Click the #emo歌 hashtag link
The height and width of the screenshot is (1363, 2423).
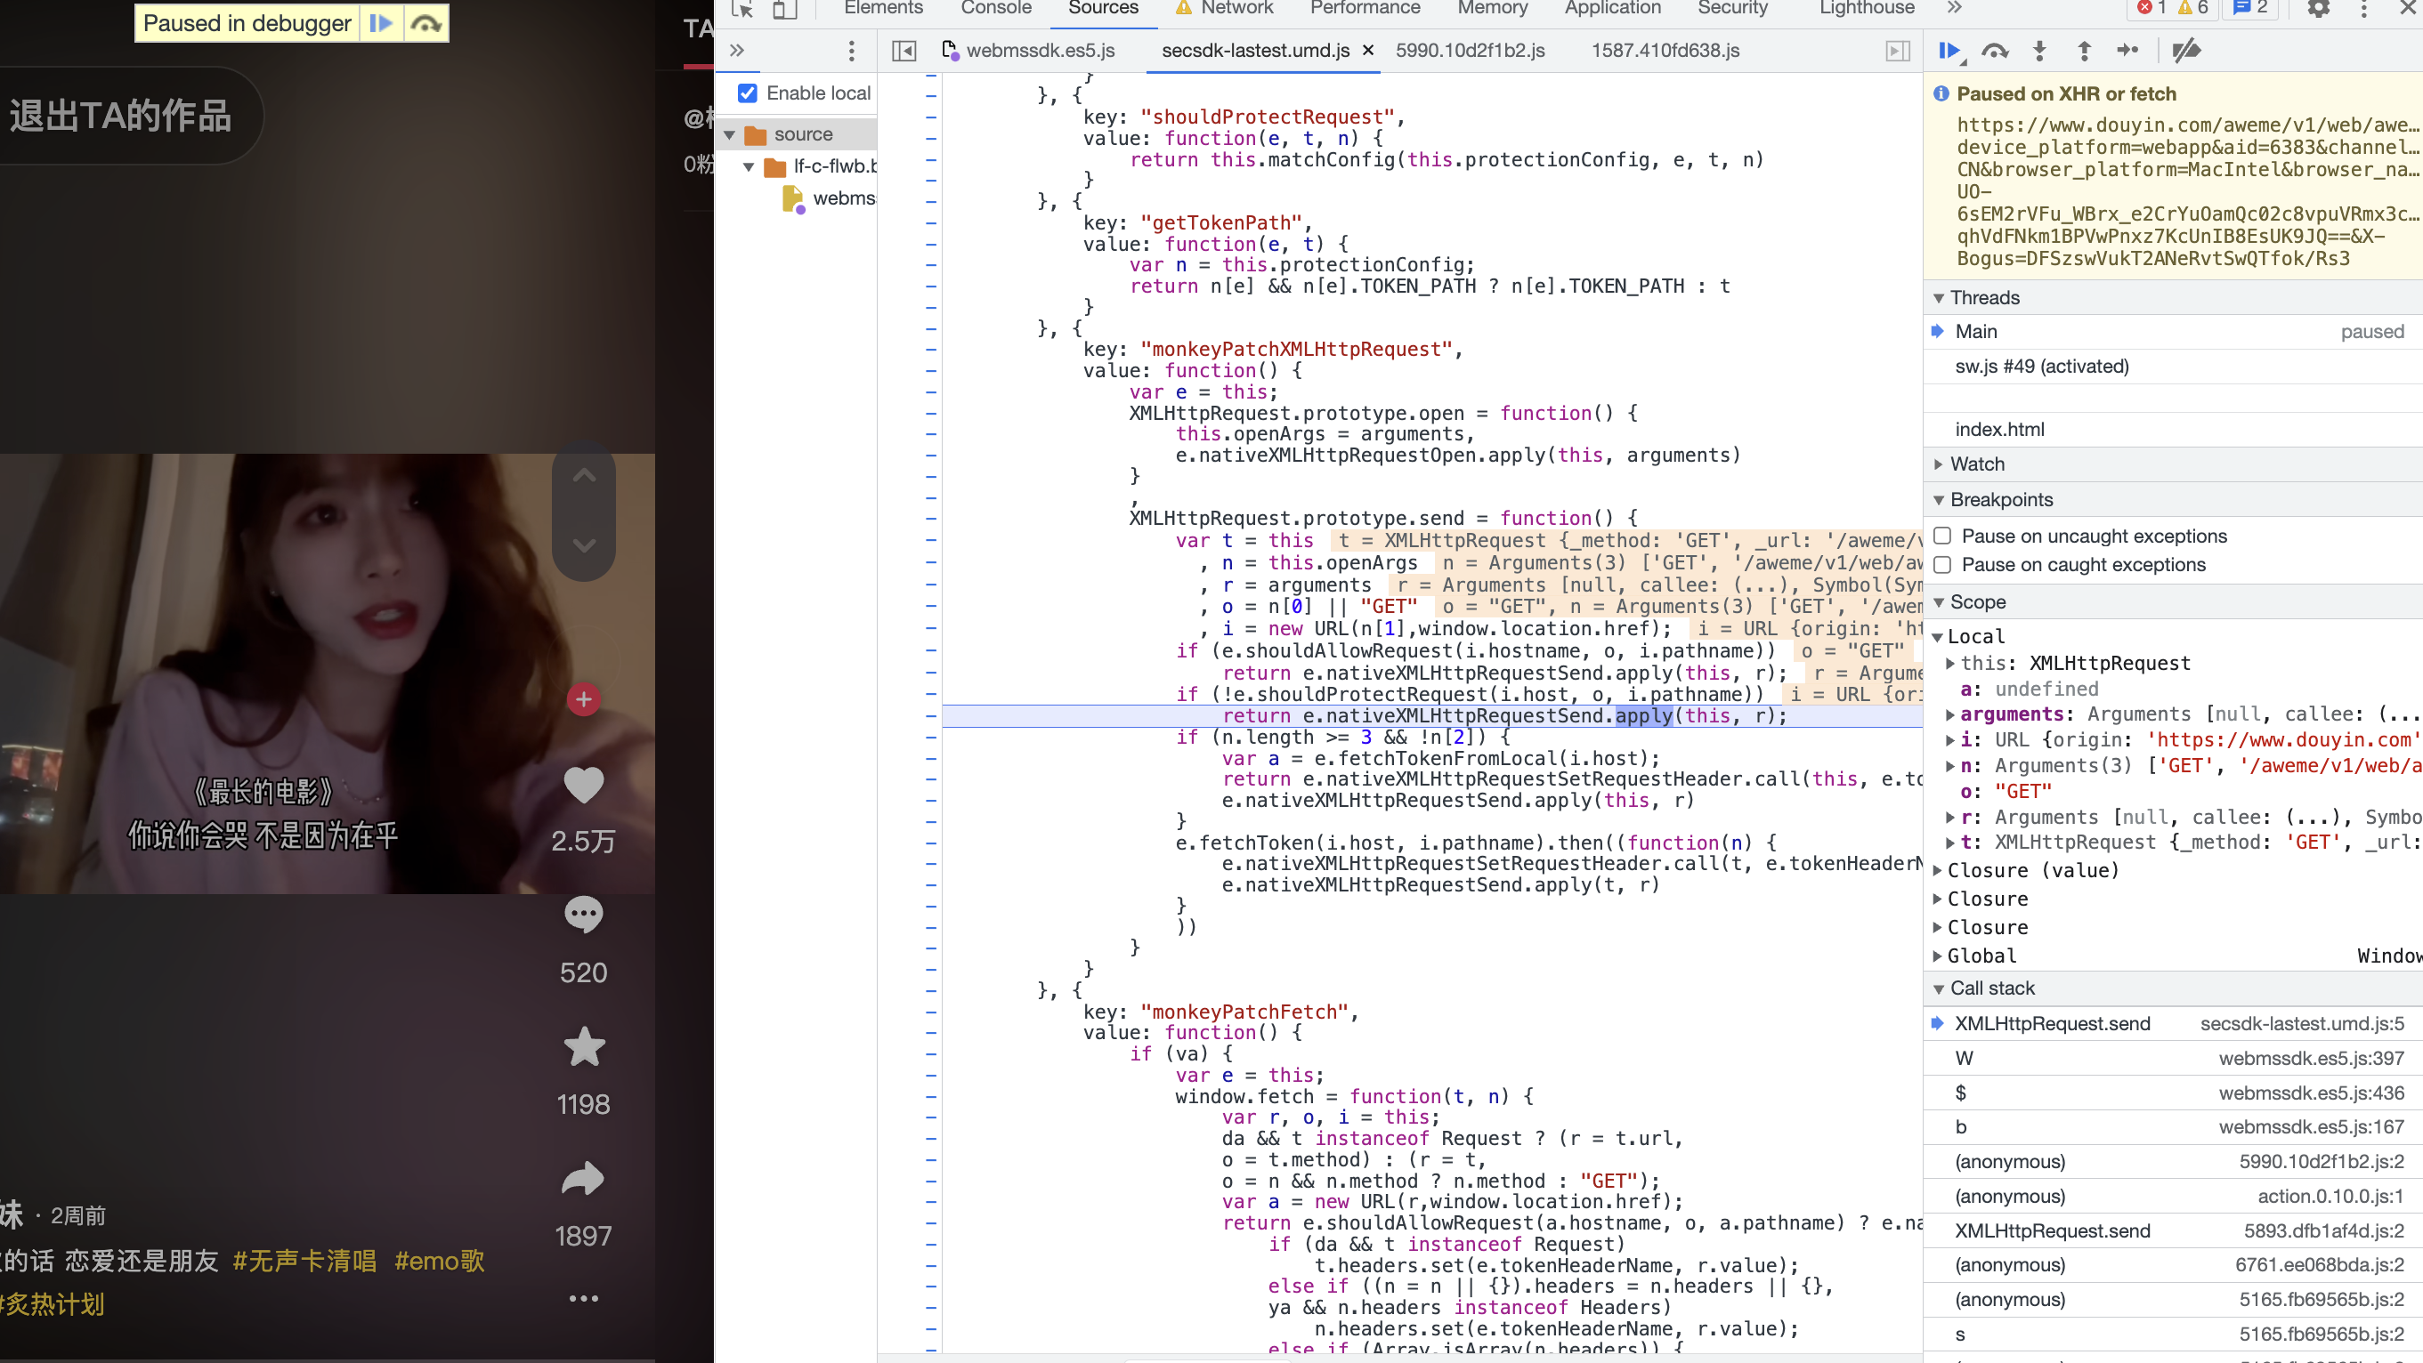pyautogui.click(x=438, y=1261)
